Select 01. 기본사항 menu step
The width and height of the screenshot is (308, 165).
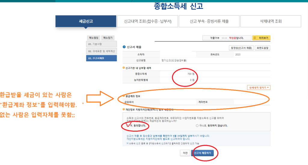click(101, 44)
